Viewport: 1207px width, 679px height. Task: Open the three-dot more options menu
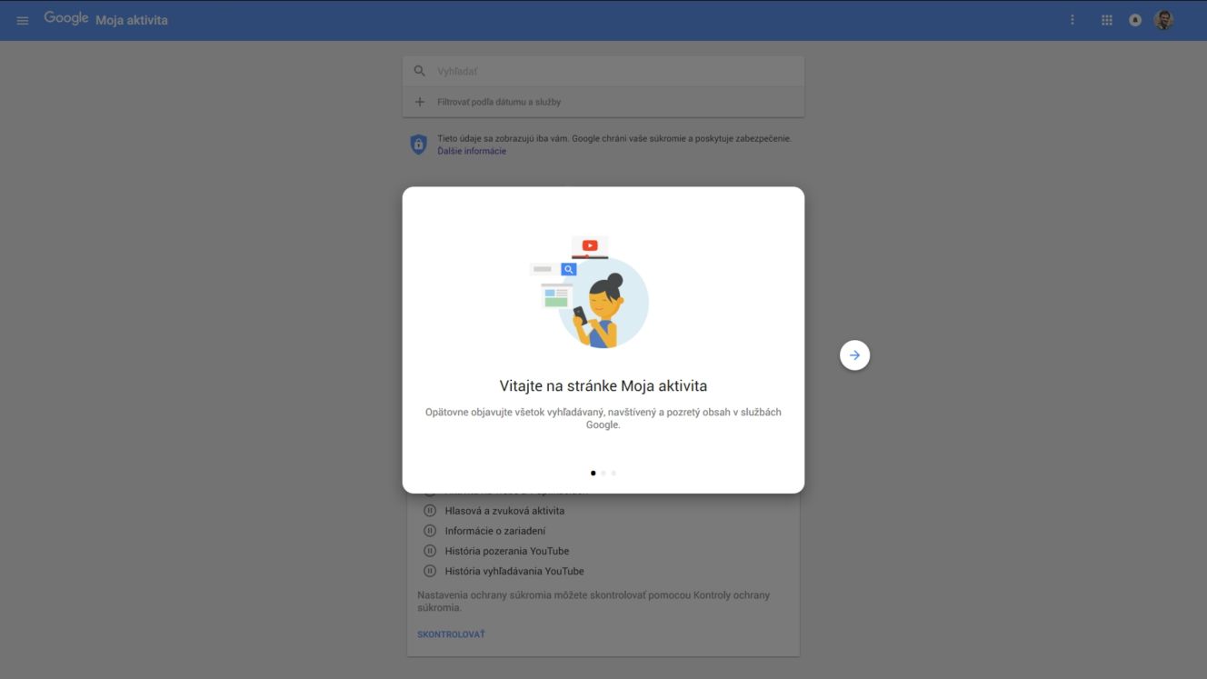pyautogui.click(x=1072, y=20)
